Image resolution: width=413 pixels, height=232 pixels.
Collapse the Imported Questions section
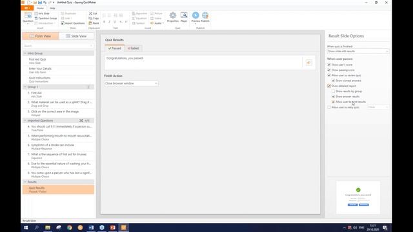[x=25, y=121]
